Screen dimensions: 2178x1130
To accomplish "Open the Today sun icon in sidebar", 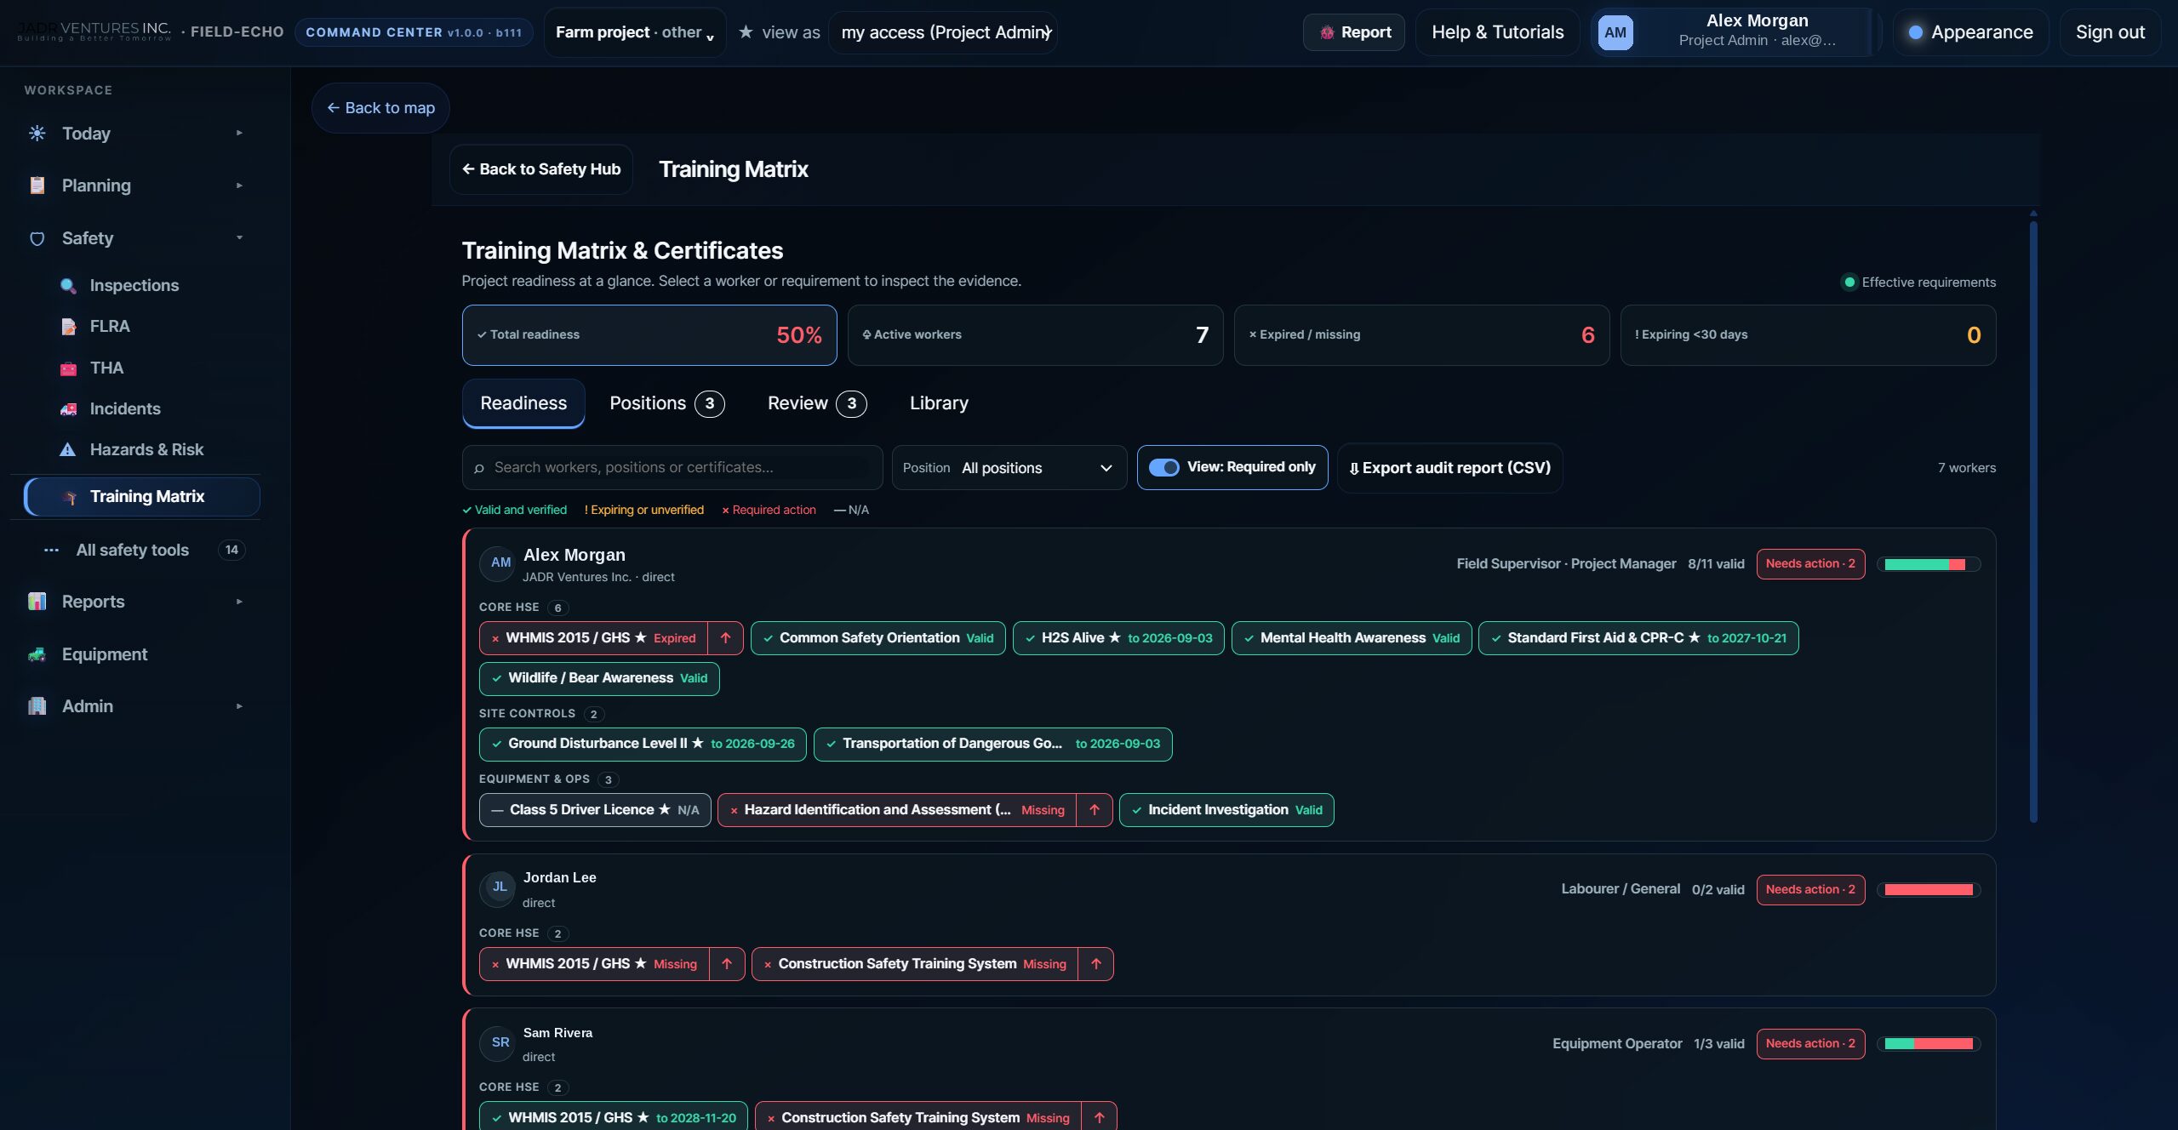I will click(37, 134).
